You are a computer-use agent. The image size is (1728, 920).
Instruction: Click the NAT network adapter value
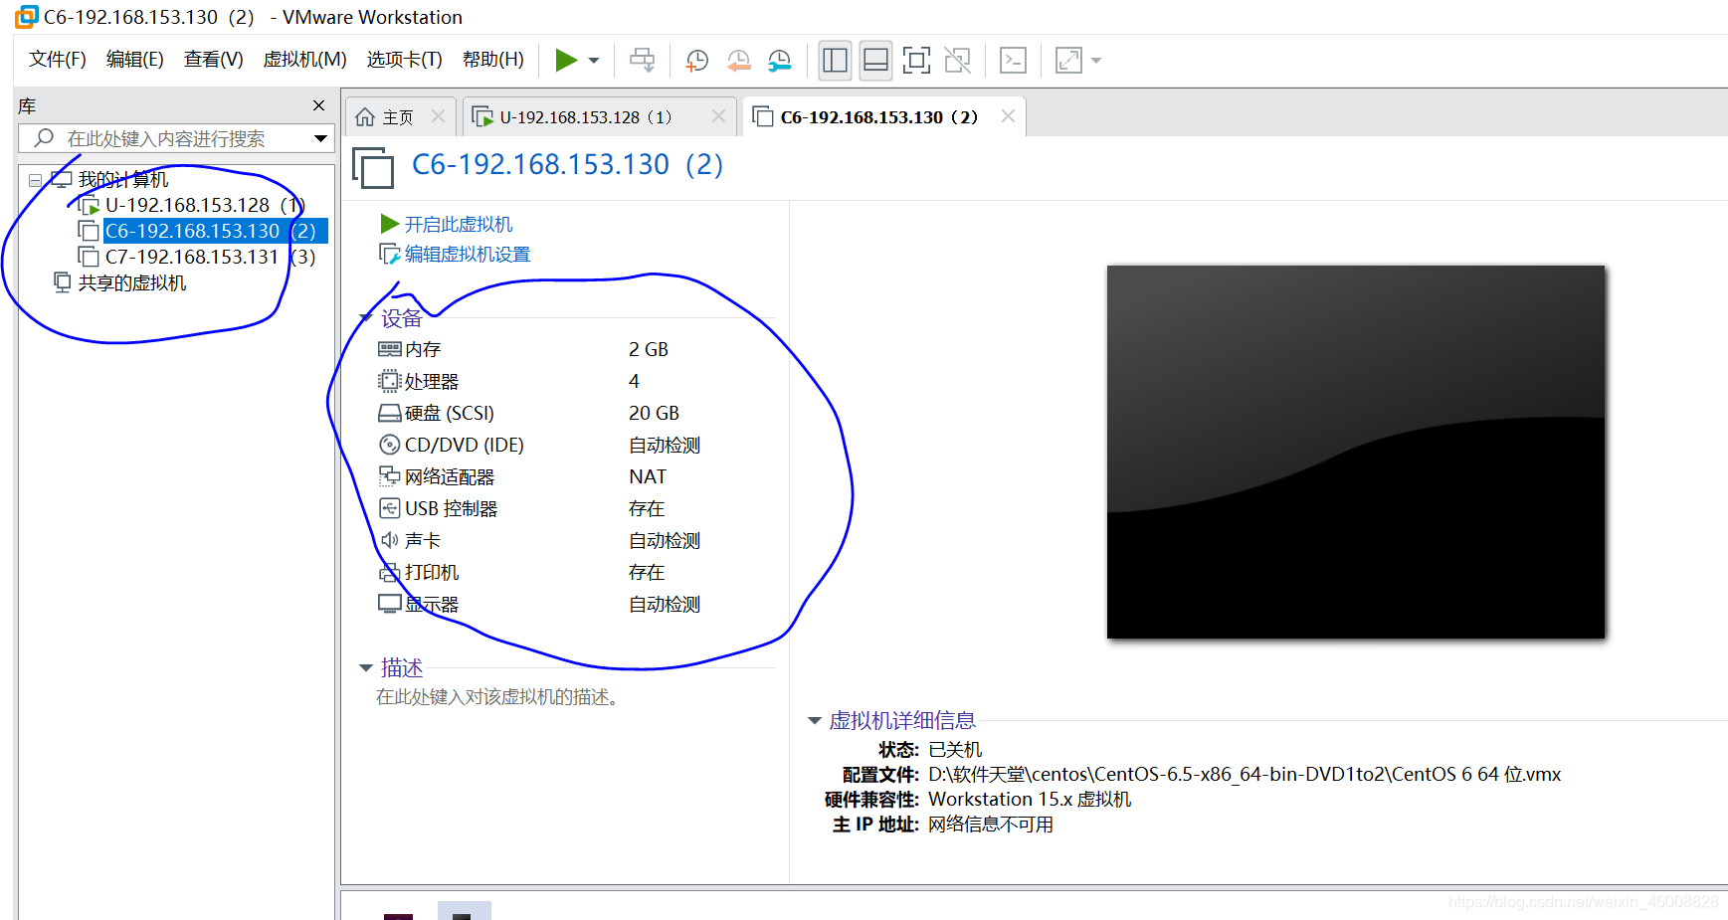coord(648,476)
